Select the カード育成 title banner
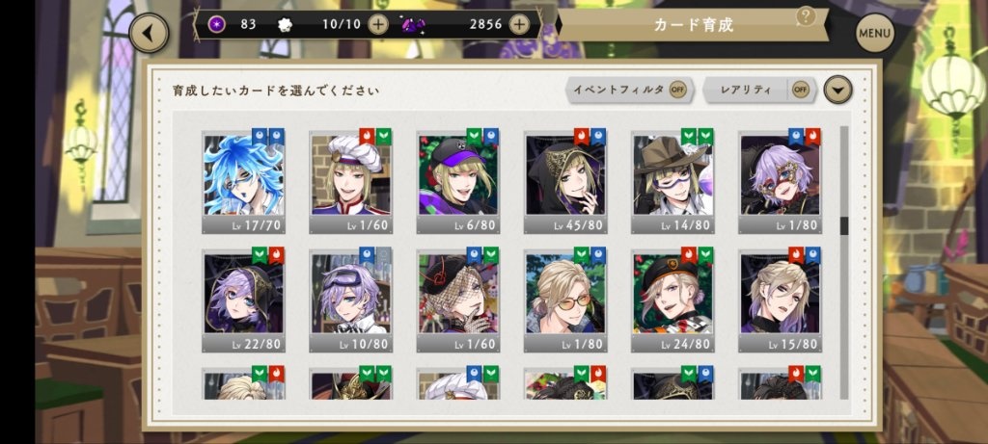The image size is (988, 444). (x=693, y=25)
